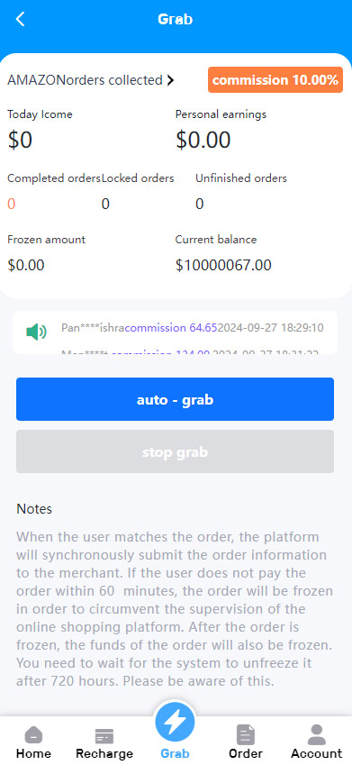Open Account via the person icon
Screen dimensions: 352x765
[316, 734]
